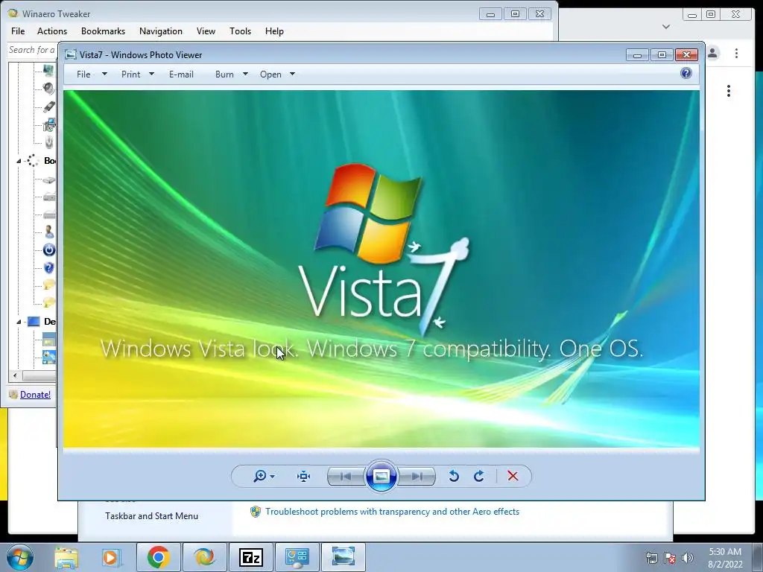Switch to Google Chrome on the taskbar

(159, 557)
